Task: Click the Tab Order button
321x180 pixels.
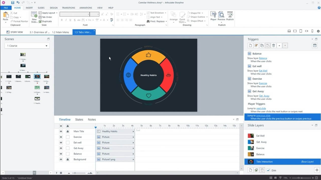Action: coord(45,17)
